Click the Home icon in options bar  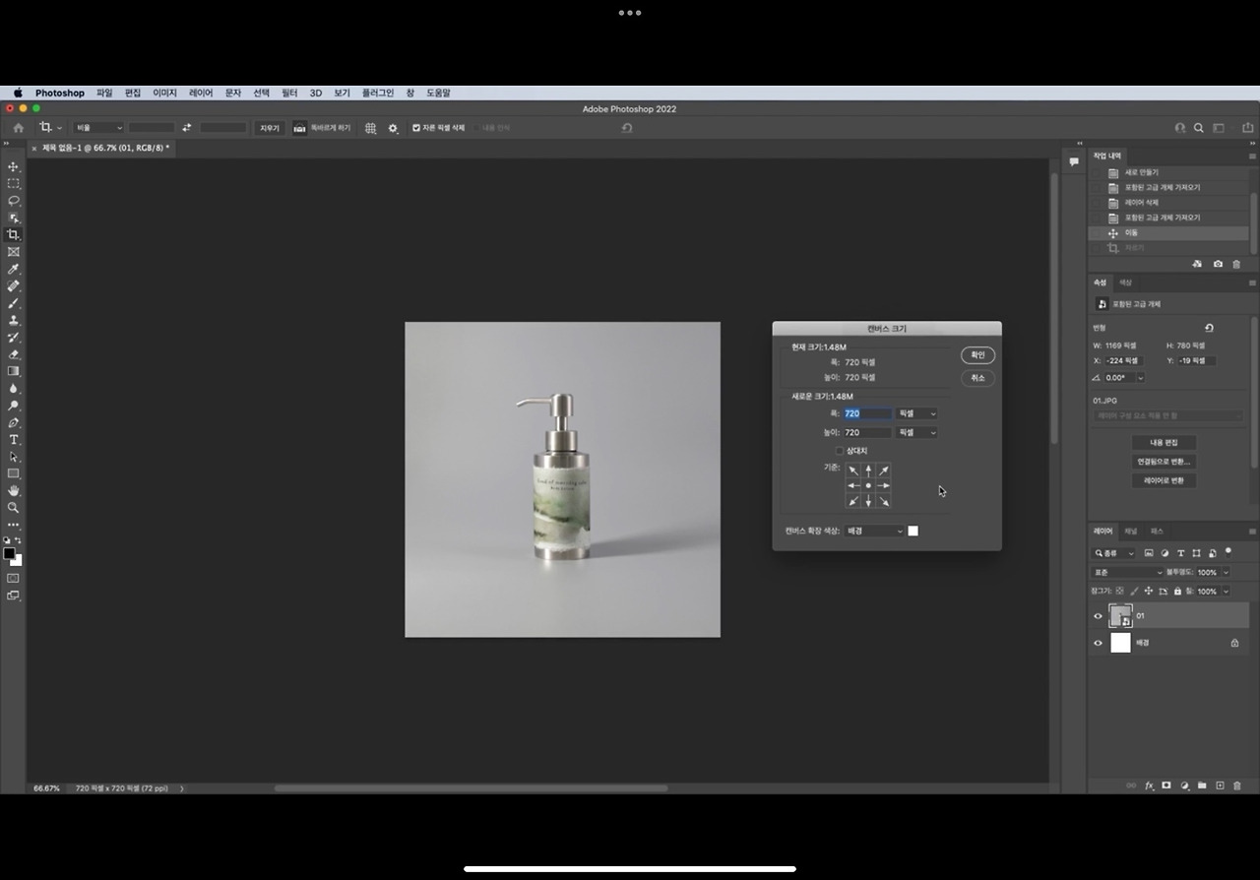coord(18,128)
